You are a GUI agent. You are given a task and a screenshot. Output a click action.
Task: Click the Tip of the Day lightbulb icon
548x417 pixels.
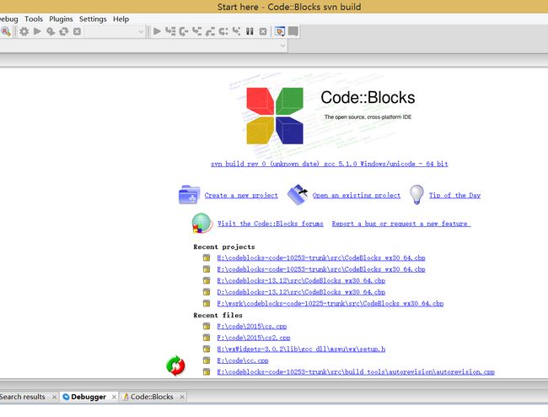click(416, 194)
